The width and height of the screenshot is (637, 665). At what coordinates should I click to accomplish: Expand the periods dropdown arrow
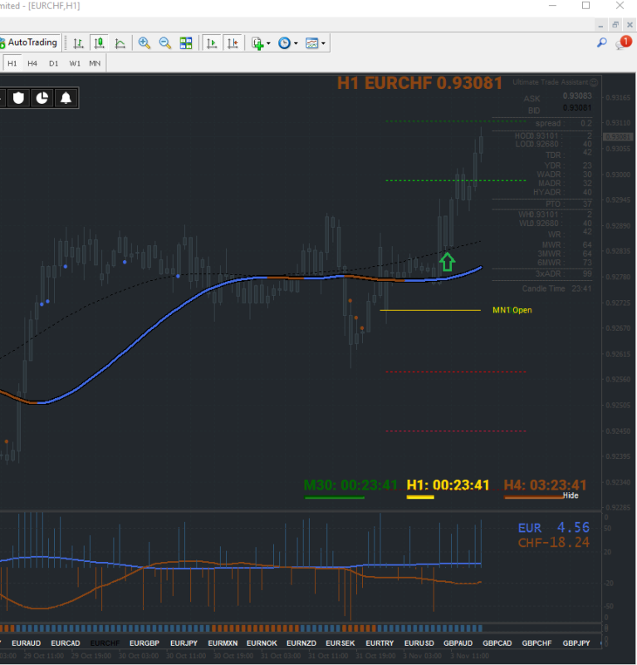(x=296, y=43)
